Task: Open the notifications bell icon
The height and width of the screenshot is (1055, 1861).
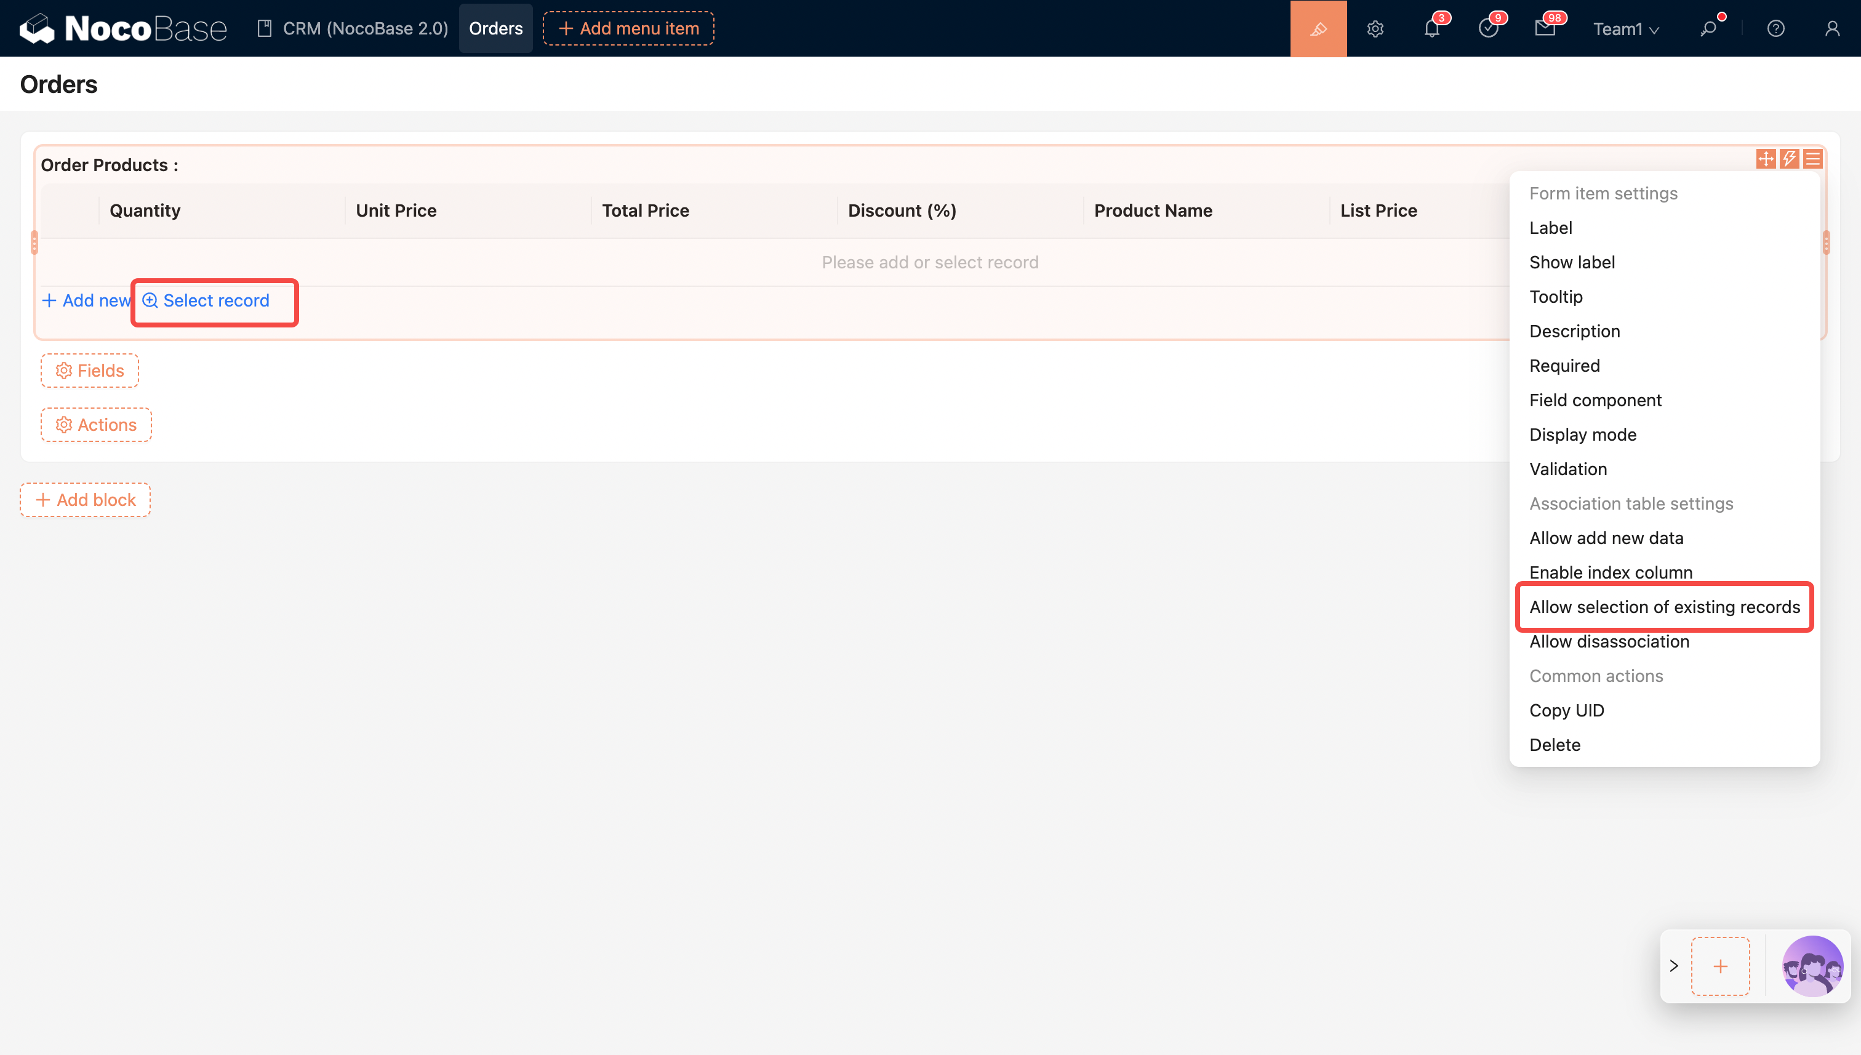Action: 1431,28
